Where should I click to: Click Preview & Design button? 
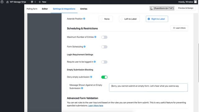pos(186,8)
